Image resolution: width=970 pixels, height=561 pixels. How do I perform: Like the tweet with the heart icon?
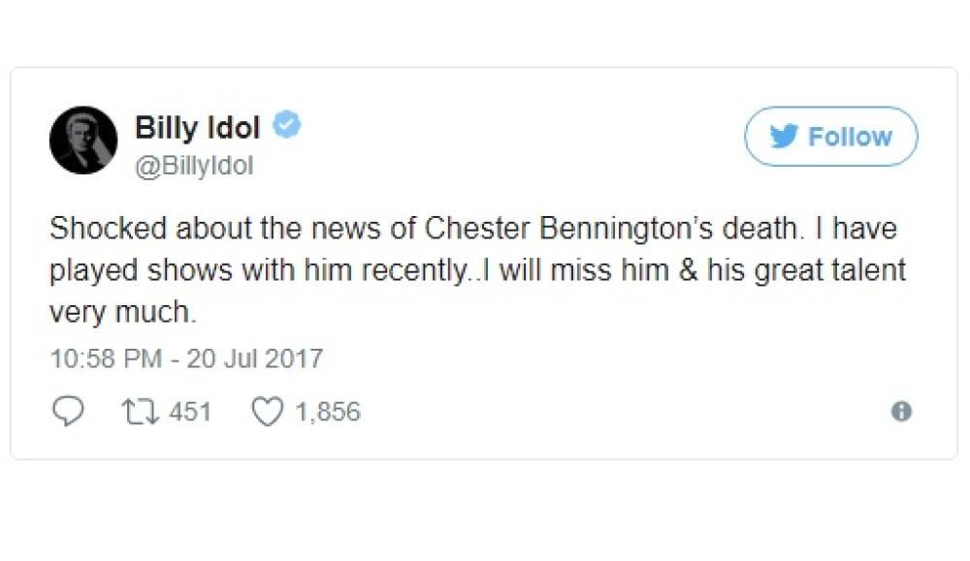click(x=267, y=412)
